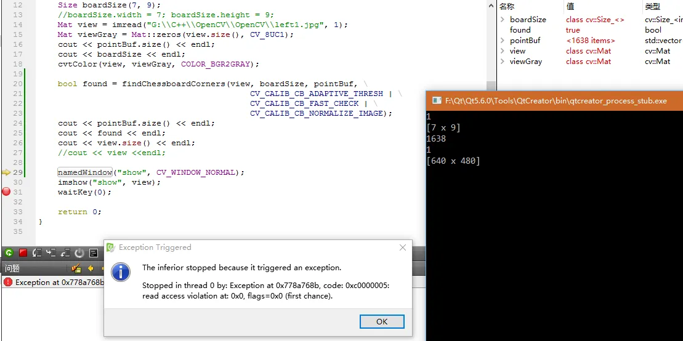Expand the pointBuf variable in locals view
Screen dimensions: 683x341
pyautogui.click(x=502, y=41)
